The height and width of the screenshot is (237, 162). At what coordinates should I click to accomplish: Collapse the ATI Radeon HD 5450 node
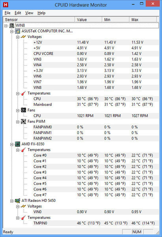click(12, 201)
